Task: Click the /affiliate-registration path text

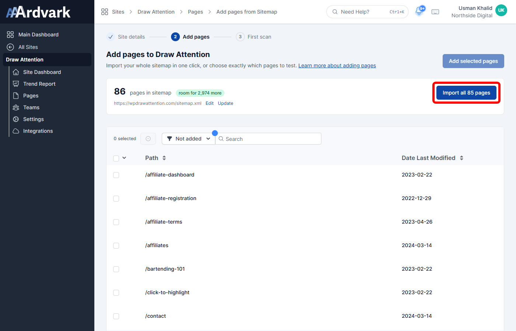Action: pos(171,198)
